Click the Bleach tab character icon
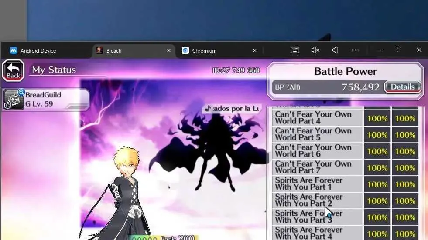Viewport: 428px width, 240px height. [99, 50]
